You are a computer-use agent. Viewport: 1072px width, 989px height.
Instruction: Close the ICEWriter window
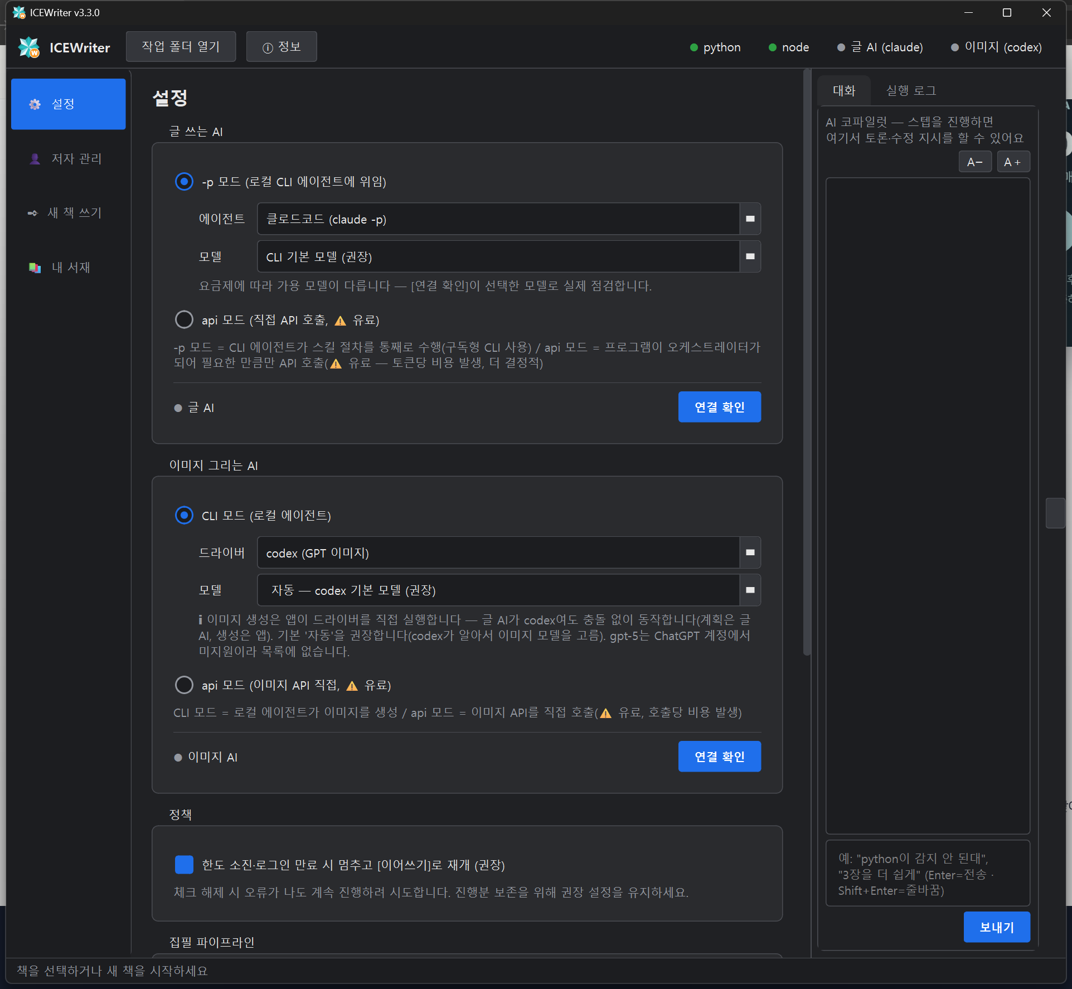click(1046, 12)
